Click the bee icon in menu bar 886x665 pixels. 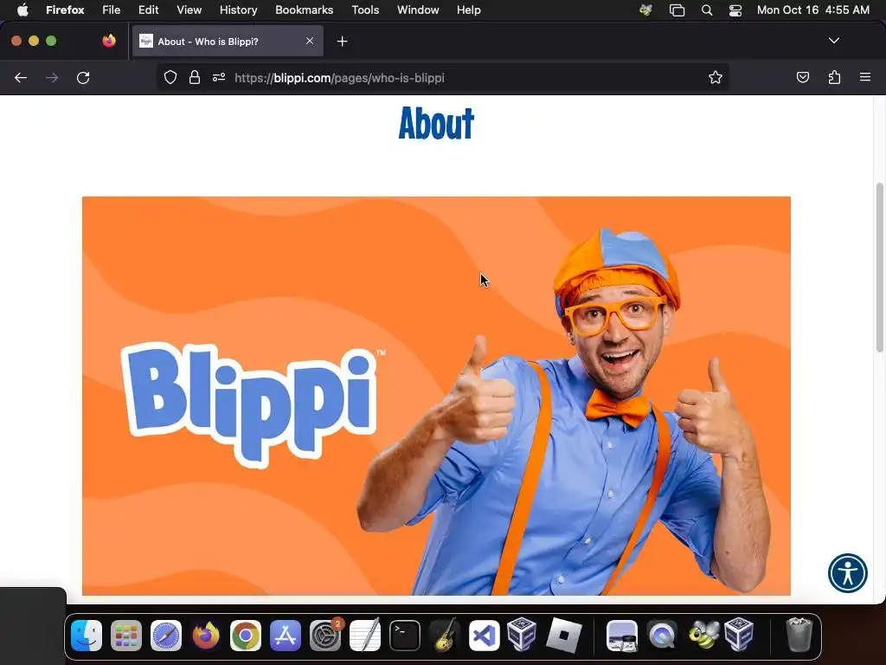pyautogui.click(x=645, y=10)
